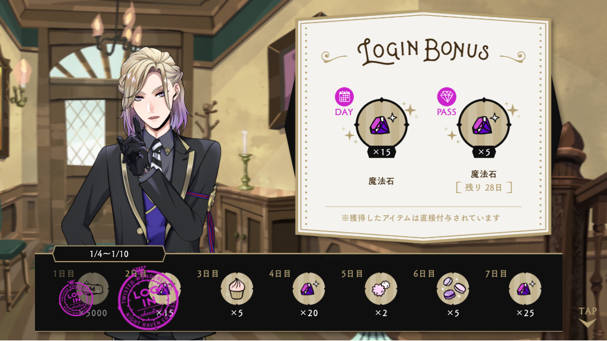The image size is (607, 341).
Task: Tap the pink PASS diamond icon
Action: click(x=446, y=96)
